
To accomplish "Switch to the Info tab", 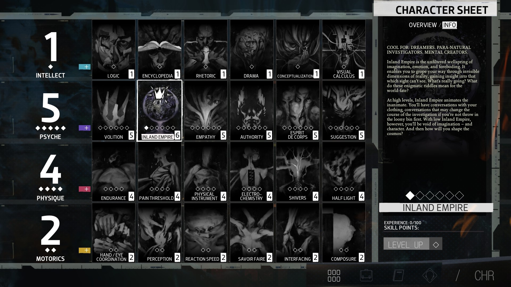I will coord(450,25).
